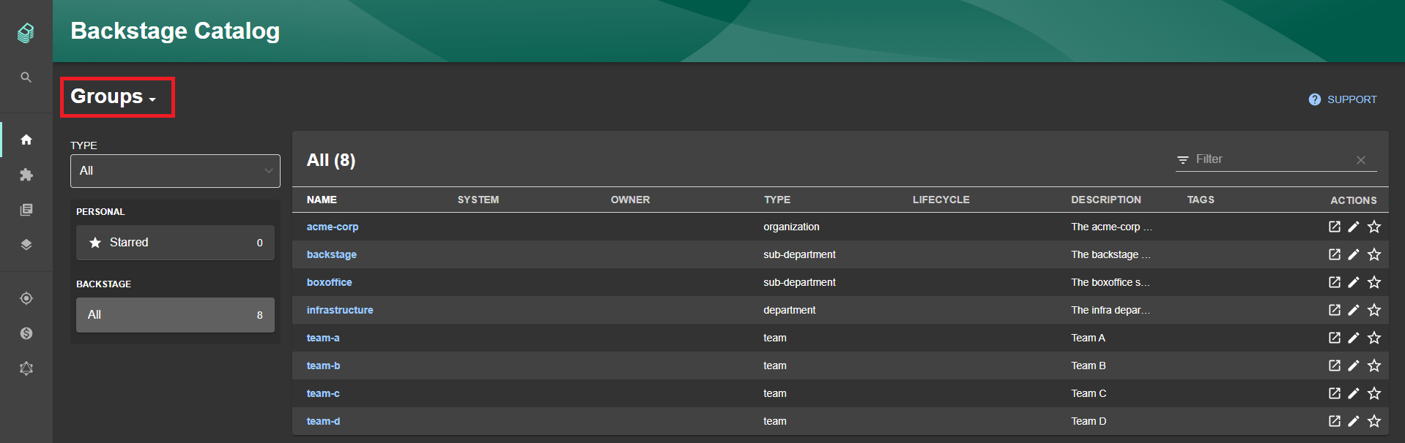Edit team-a with pencil icon
Image resolution: width=1405 pixels, height=443 pixels.
1354,338
